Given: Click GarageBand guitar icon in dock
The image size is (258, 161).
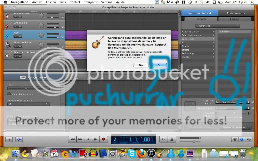Looking at the screenshot, I should click(160, 153).
